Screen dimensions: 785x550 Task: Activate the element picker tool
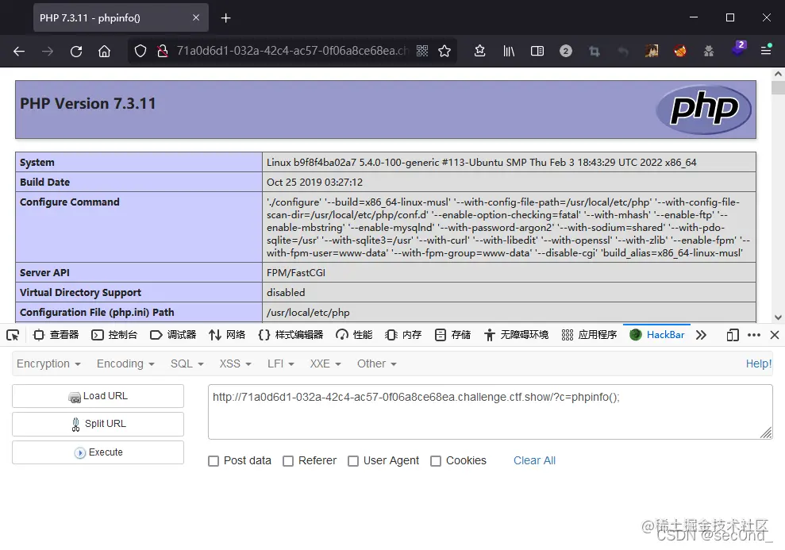(13, 335)
